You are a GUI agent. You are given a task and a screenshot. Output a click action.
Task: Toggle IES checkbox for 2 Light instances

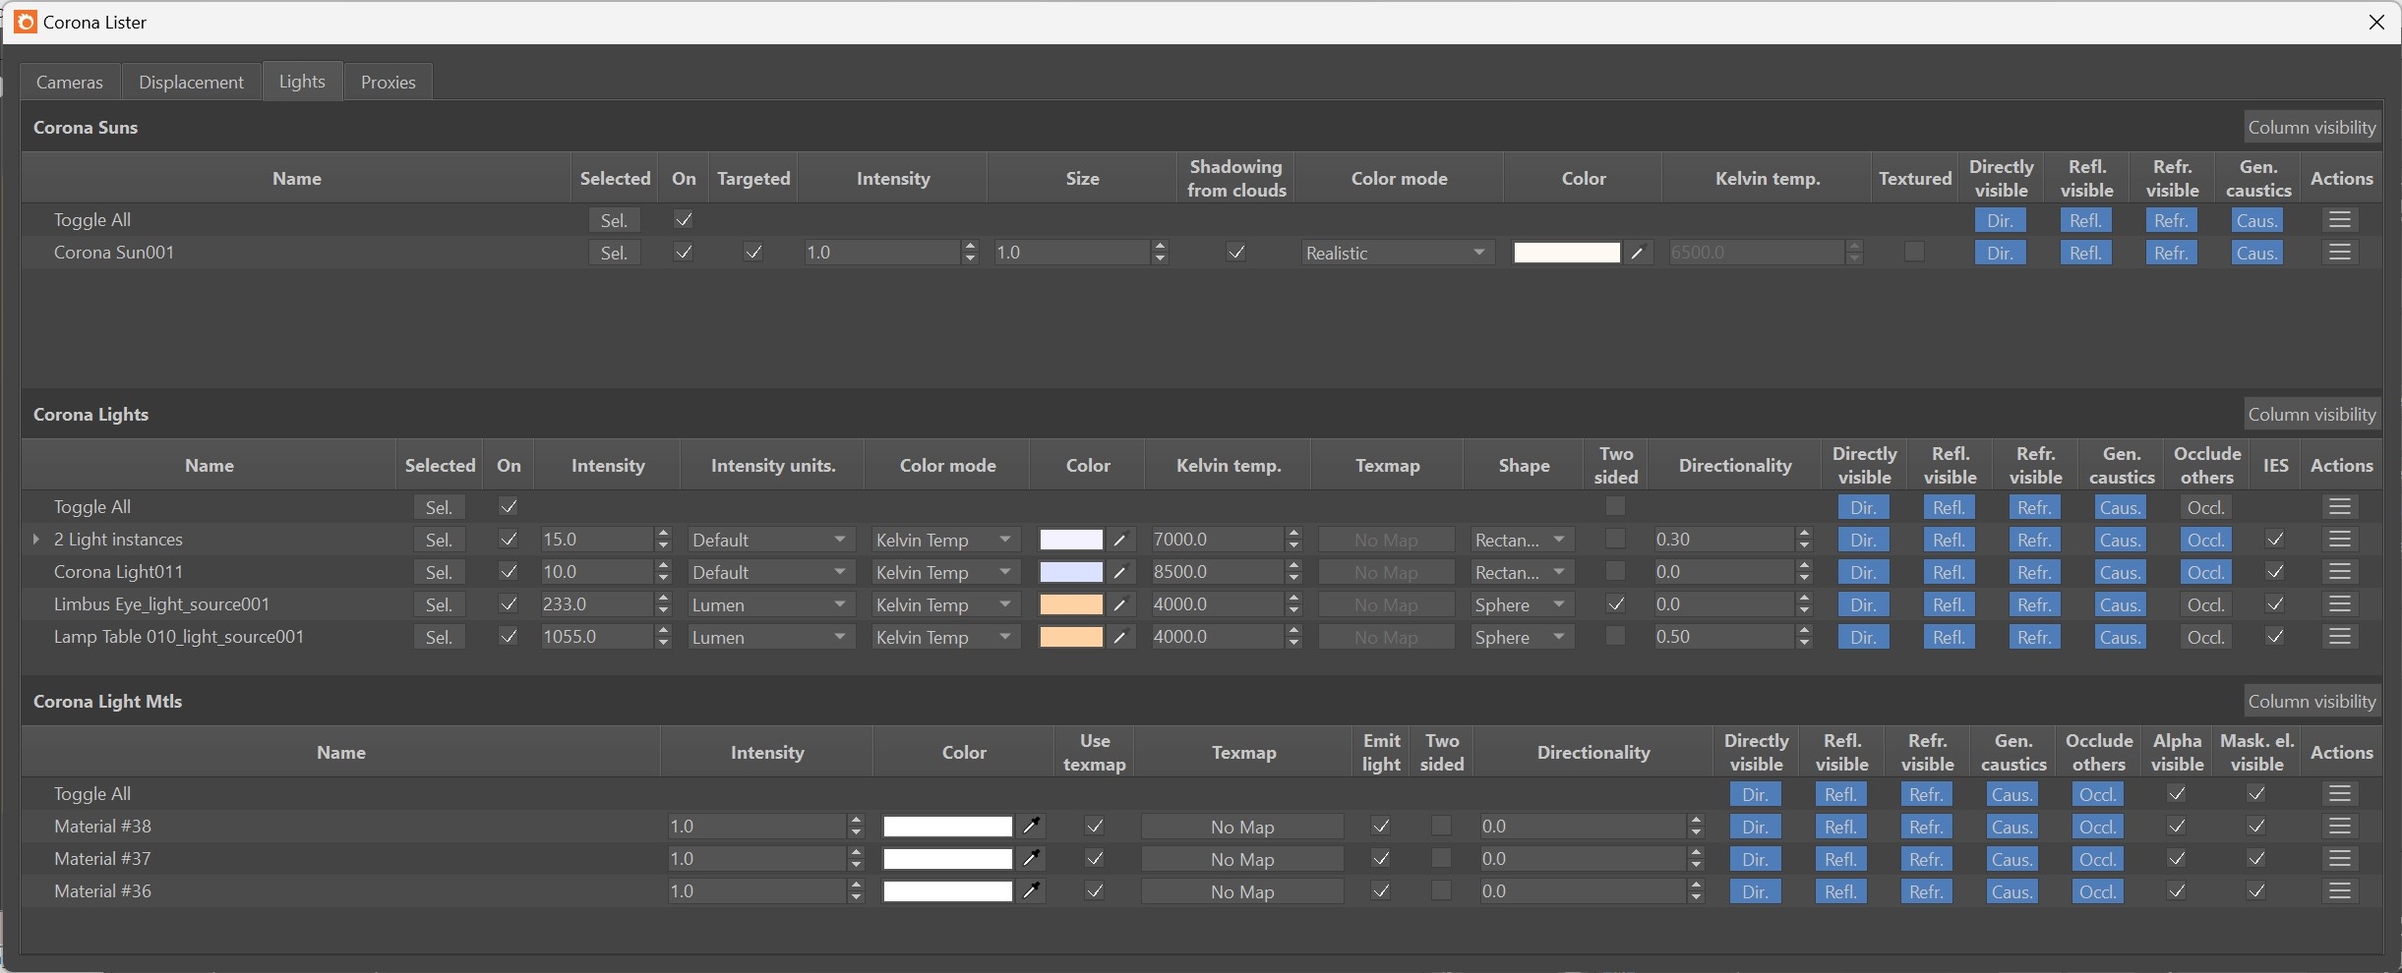tap(2275, 539)
